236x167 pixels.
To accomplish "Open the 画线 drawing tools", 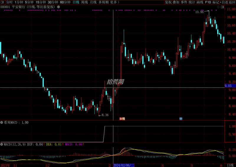I will [x=200, y=2].
